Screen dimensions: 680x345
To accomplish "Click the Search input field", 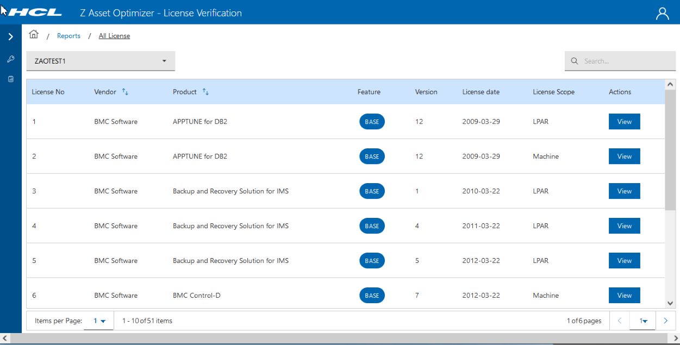I will pyautogui.click(x=625, y=61).
